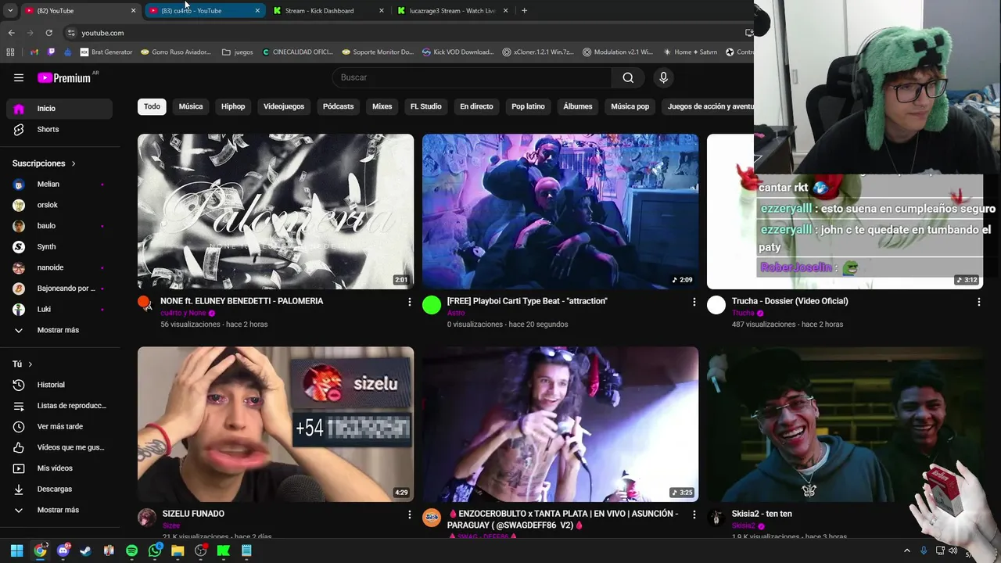Open Steam from the taskbar

pos(86,550)
